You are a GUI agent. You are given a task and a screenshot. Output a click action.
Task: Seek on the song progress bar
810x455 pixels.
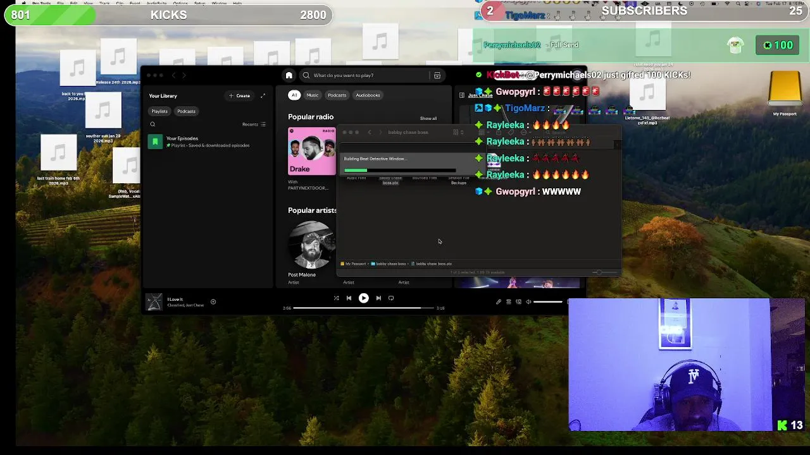[363, 308]
